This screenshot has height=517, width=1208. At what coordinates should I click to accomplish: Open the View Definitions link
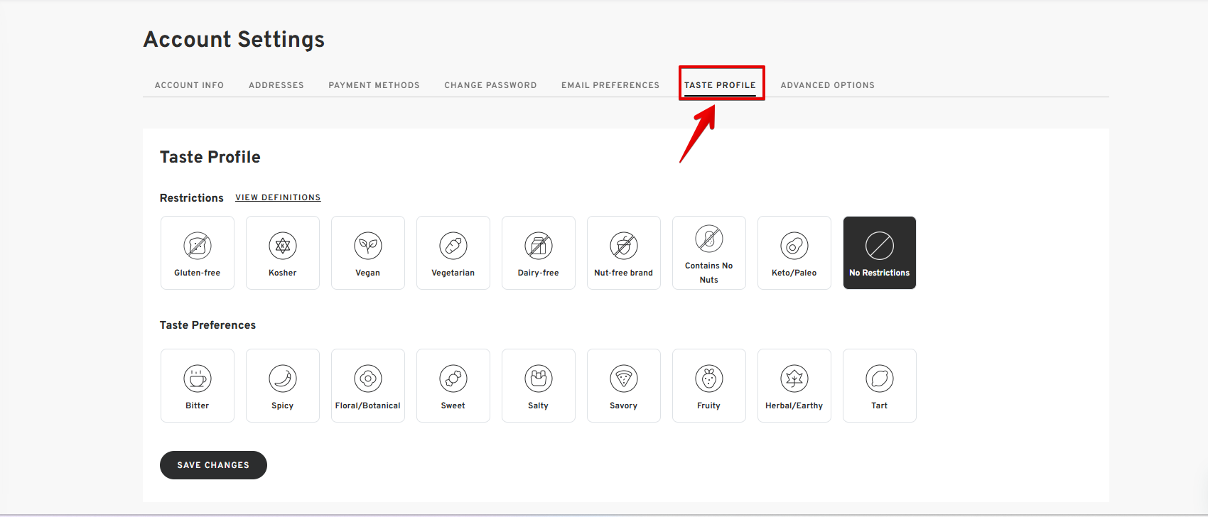pos(278,197)
